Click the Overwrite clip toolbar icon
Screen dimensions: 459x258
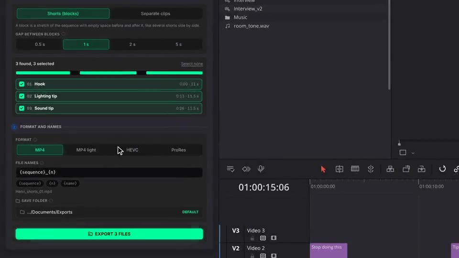pos(406,169)
